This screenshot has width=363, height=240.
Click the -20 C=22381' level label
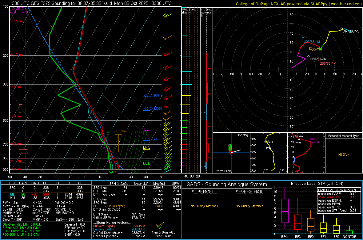pyautogui.click(x=153, y=109)
